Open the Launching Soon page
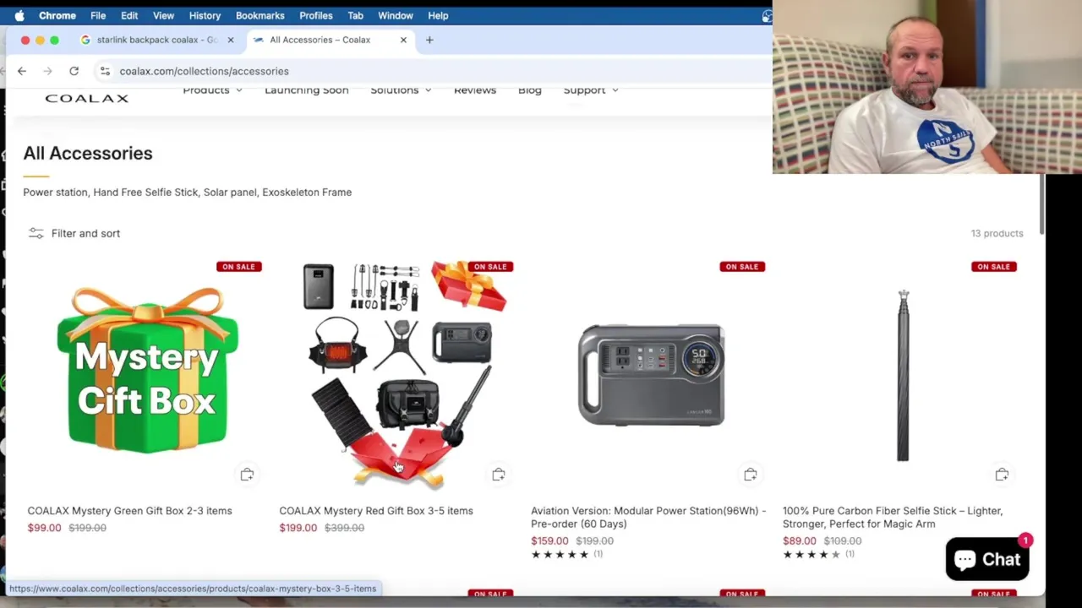The height and width of the screenshot is (608, 1082). tap(306, 90)
